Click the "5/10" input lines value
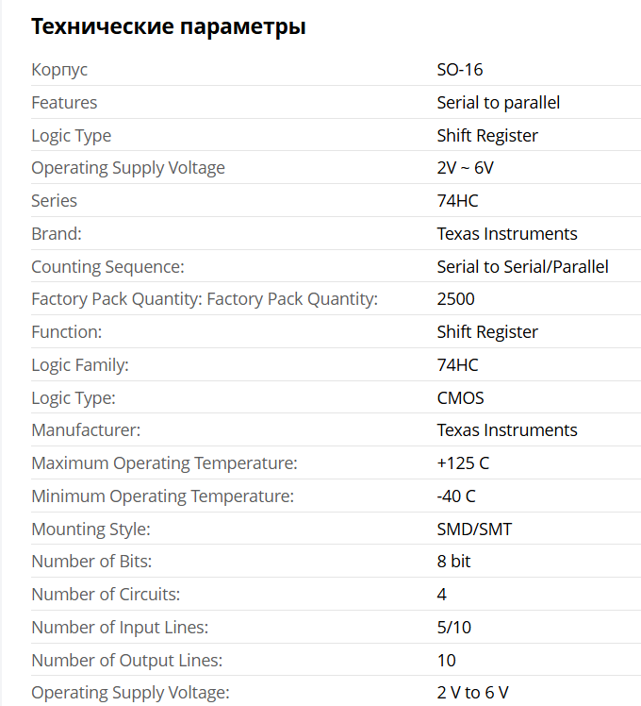641x706 pixels. click(x=452, y=628)
